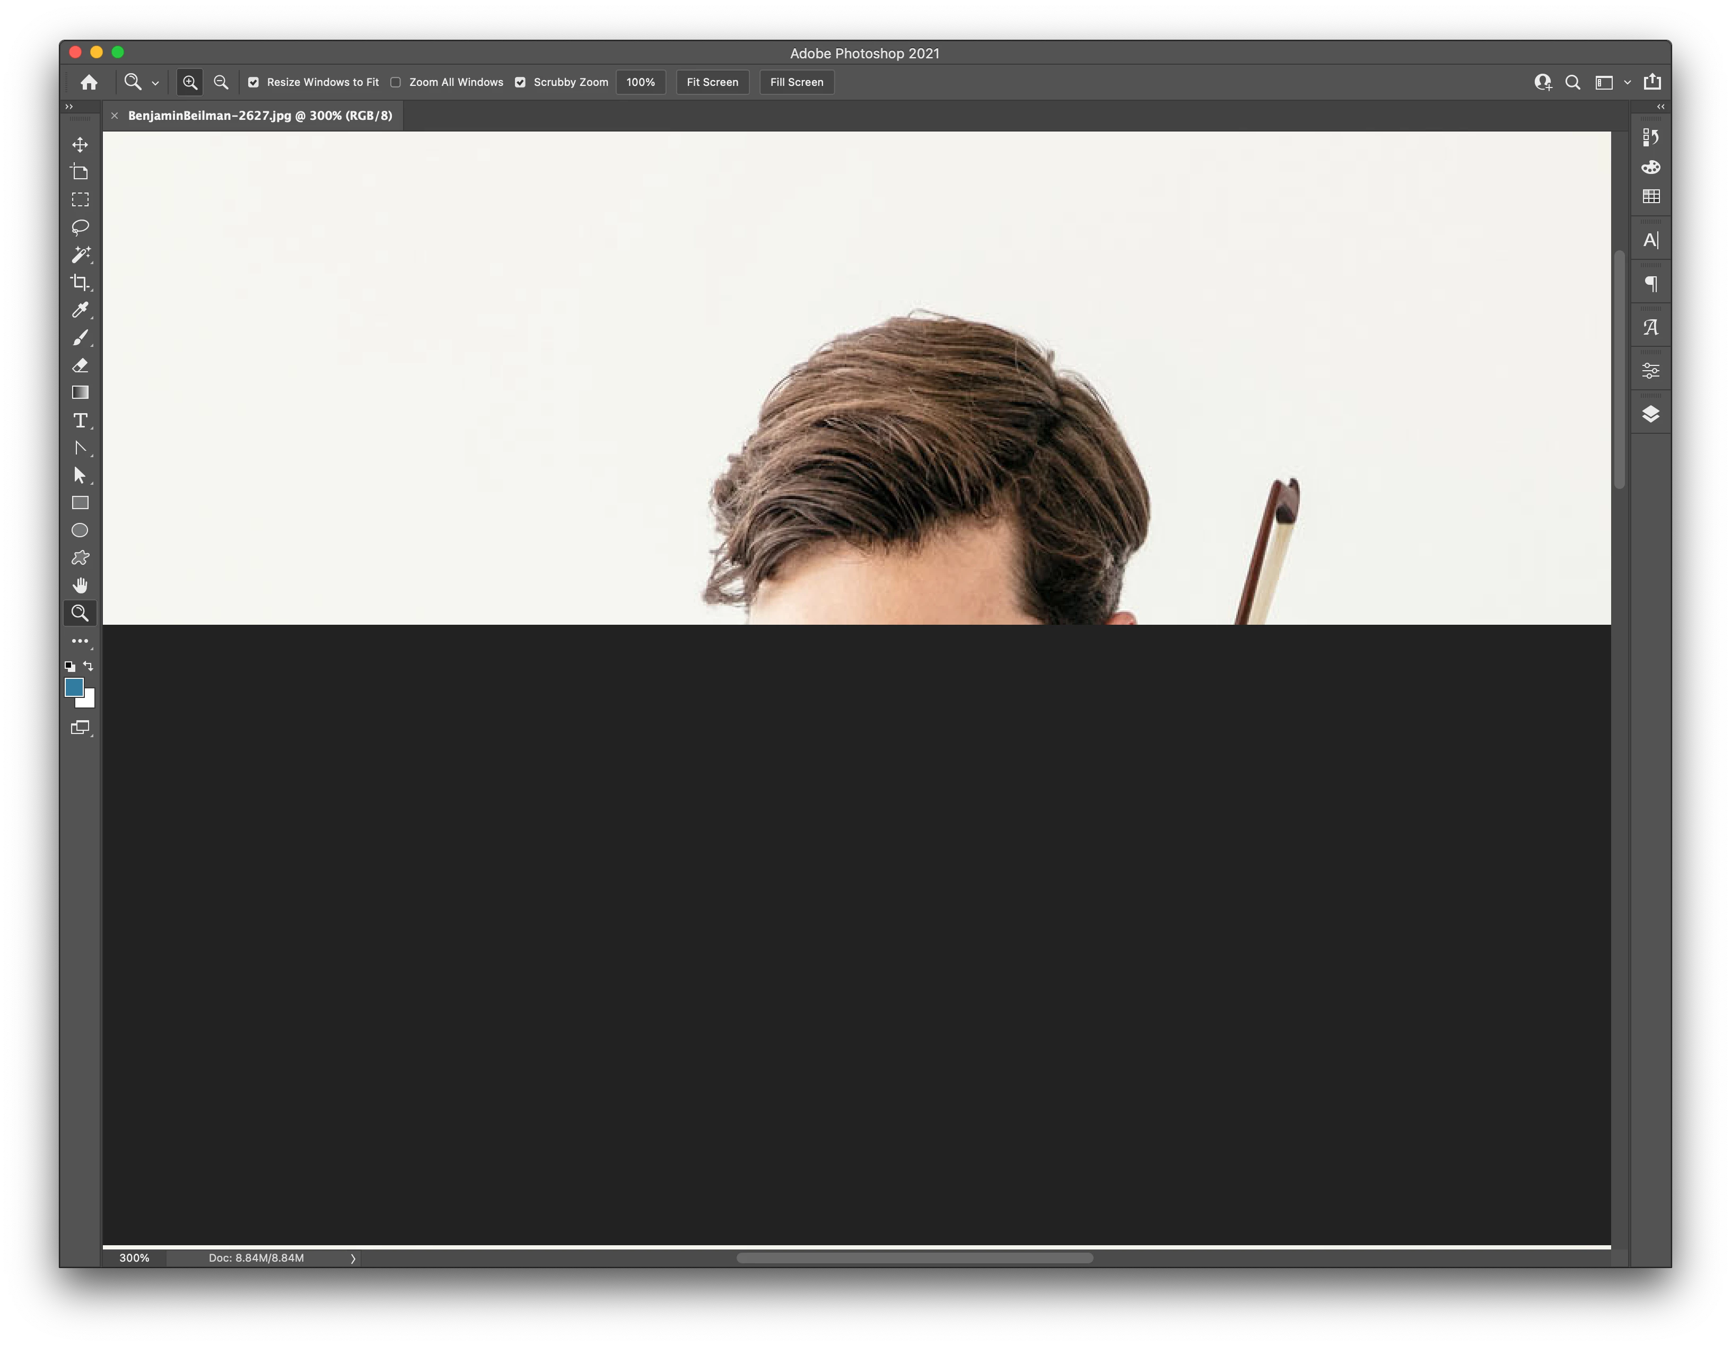
Task: Expand the status bar Doc info arrow
Action: (353, 1258)
